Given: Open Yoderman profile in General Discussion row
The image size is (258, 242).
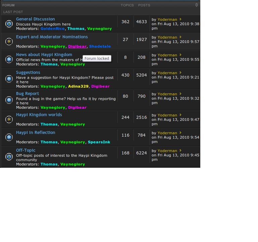Looking at the screenshot, I should pos(167,19).
